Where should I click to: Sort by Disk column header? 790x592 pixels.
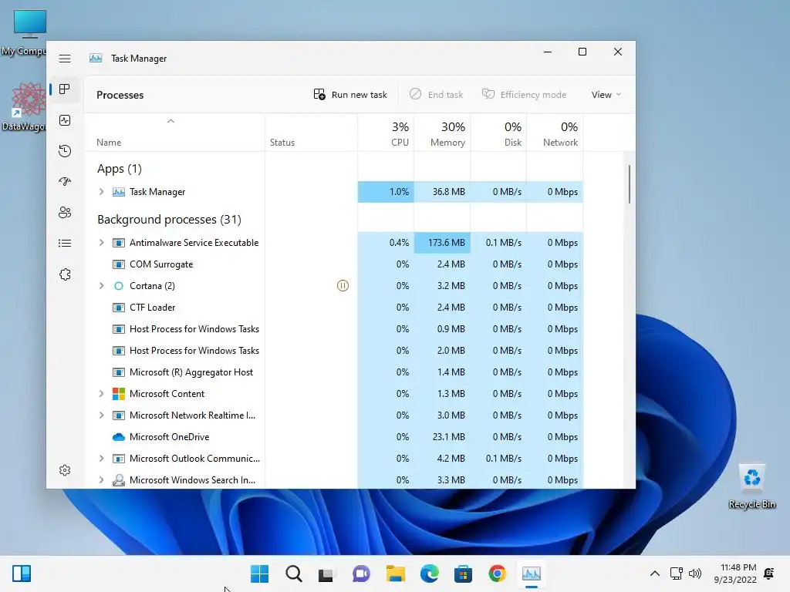tap(498, 133)
